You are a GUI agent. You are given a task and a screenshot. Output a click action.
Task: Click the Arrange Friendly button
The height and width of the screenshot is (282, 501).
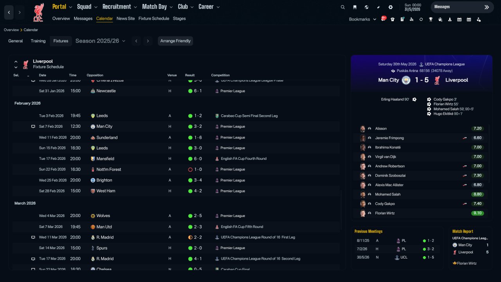(175, 41)
